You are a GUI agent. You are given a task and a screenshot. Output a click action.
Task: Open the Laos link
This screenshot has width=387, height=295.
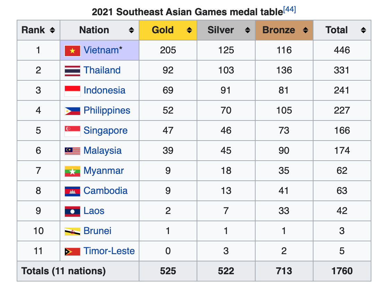(x=94, y=211)
